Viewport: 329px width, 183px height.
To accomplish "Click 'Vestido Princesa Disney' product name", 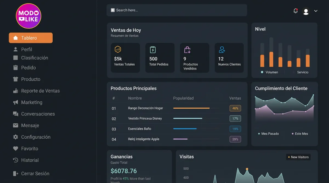I will 145,118.
